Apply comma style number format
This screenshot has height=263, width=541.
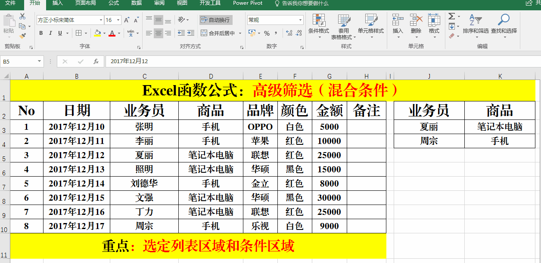(x=276, y=33)
